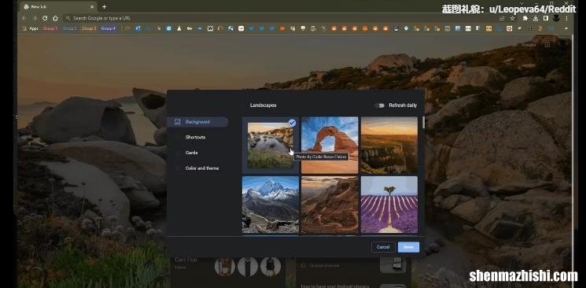This screenshot has width=586, height=288.
Task: Select Background in customize sidebar
Action: pyautogui.click(x=197, y=122)
